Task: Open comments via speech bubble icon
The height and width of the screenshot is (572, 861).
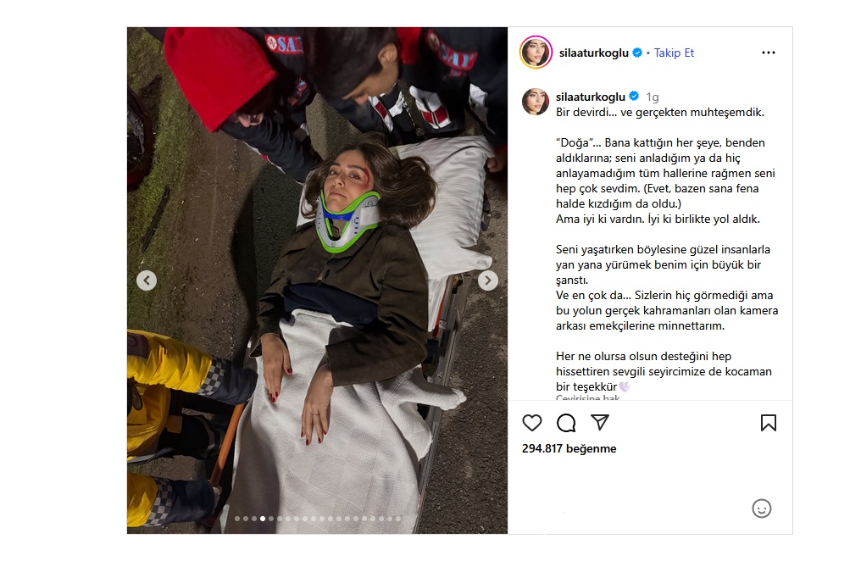Action: 565,423
